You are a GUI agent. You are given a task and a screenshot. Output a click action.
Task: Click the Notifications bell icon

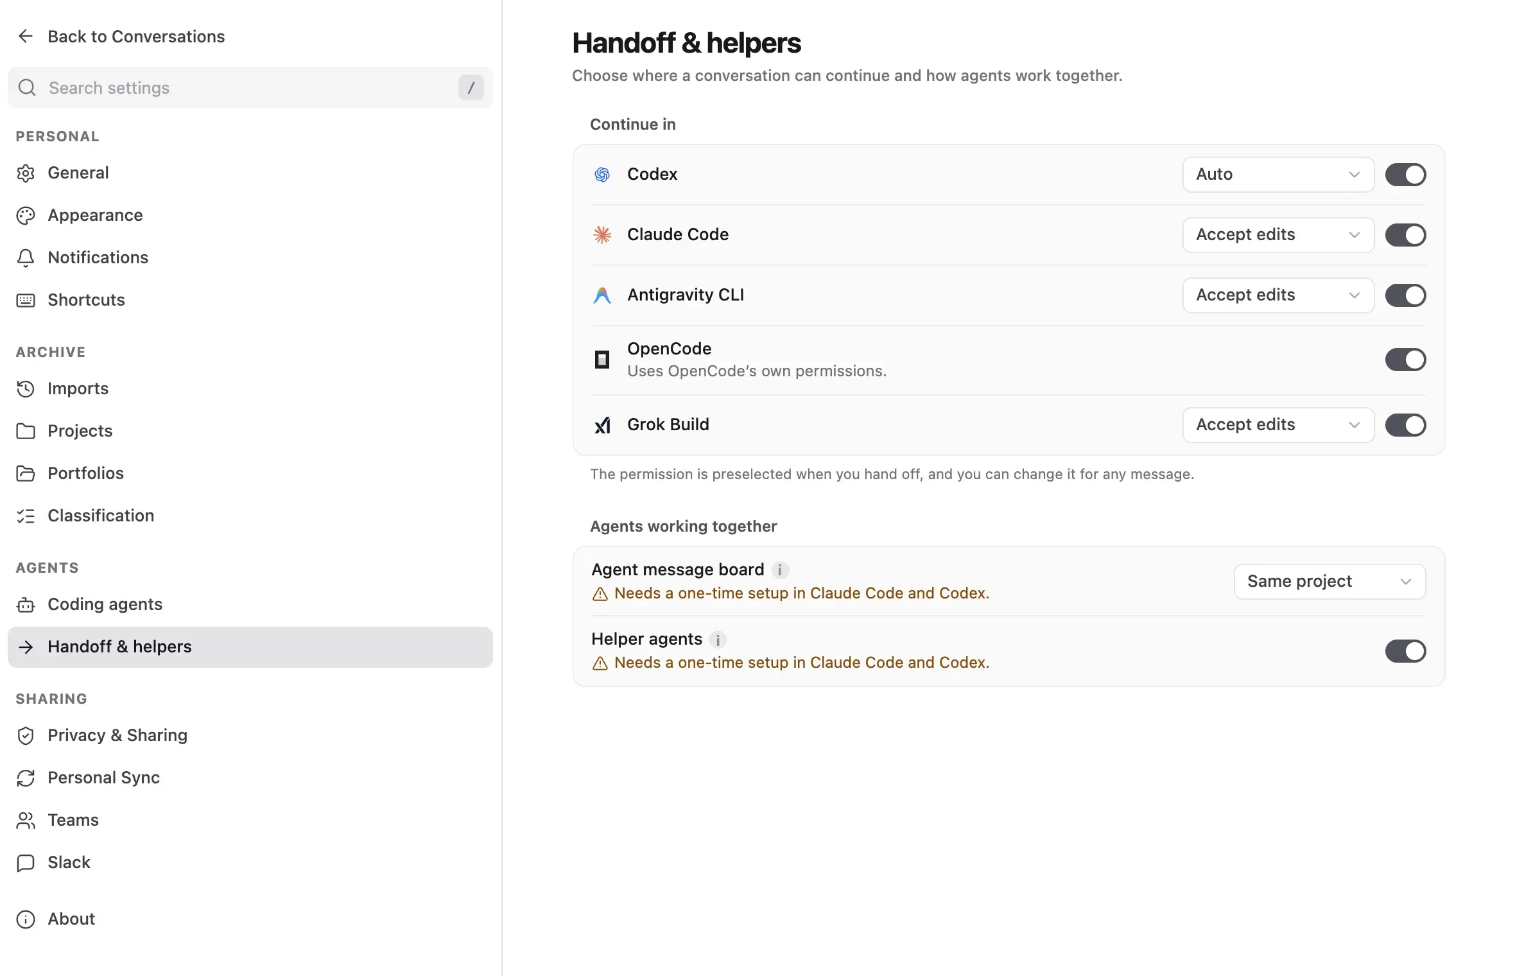tap(26, 258)
